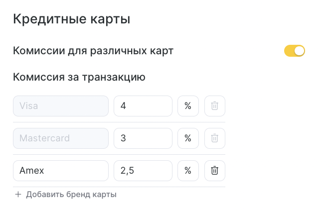Click the Кредитные карты heading
Screen dimensions: 332x213
click(72, 19)
